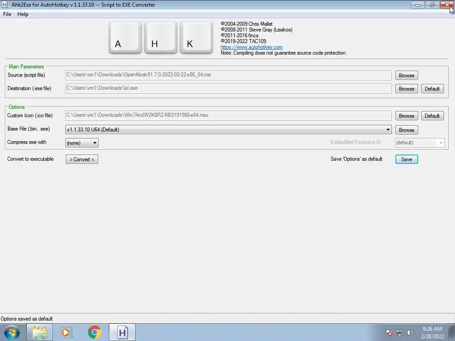
Task: Click the H key logo image
Action: click(161, 38)
